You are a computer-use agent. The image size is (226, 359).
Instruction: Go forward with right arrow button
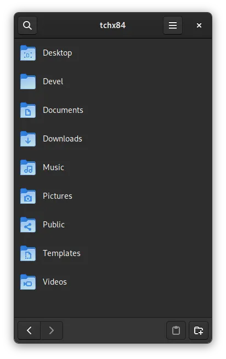tap(52, 330)
